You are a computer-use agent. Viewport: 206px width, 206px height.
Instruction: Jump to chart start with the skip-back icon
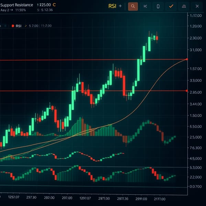tap(145, 6)
